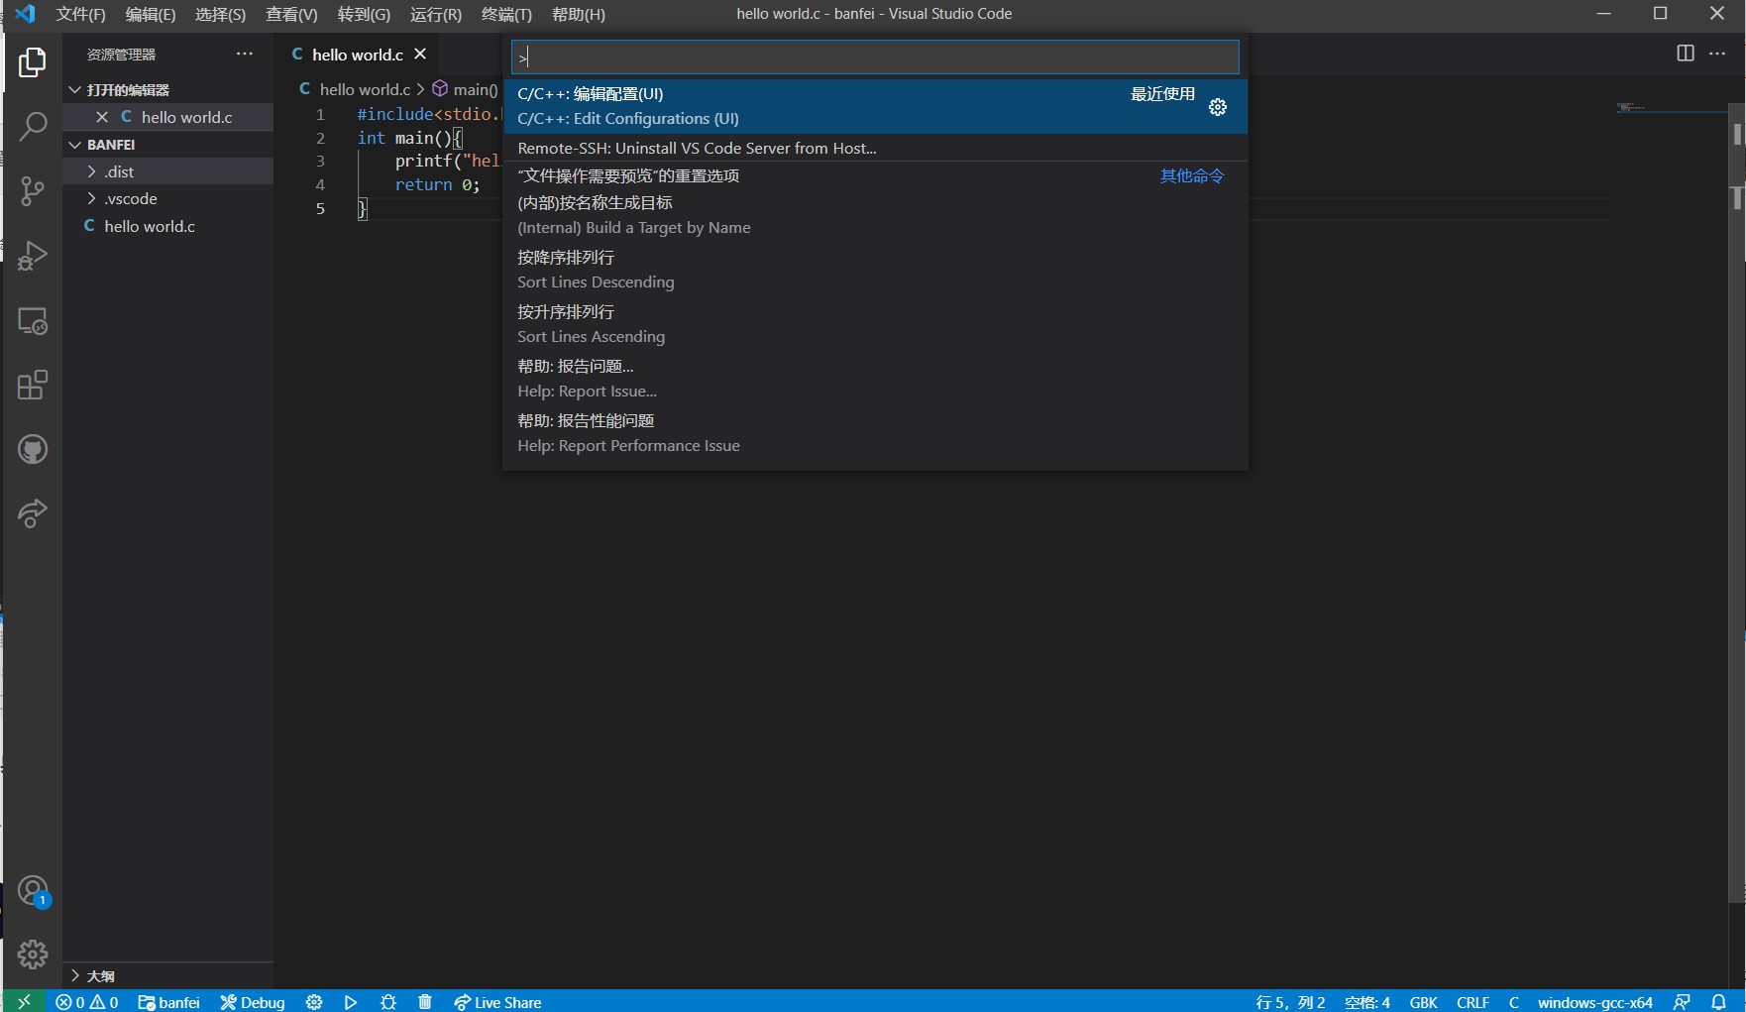Open the remote connection indicator showing banfei

click(168, 1002)
